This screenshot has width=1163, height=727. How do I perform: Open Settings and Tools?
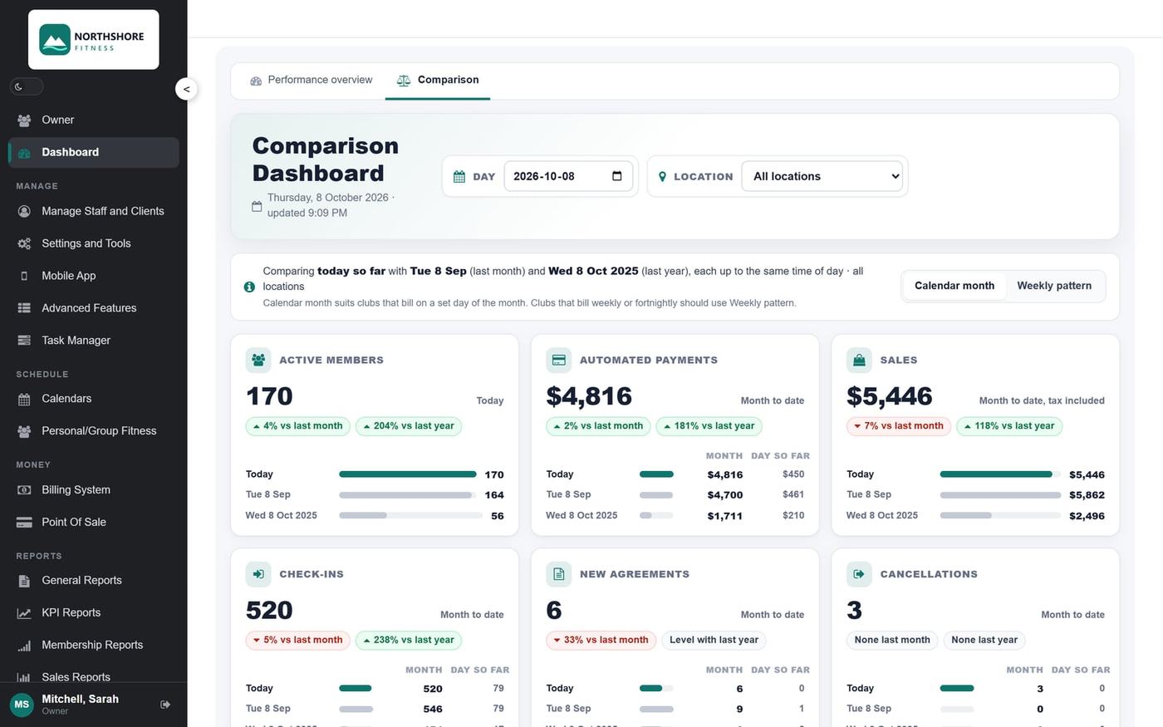point(93,243)
